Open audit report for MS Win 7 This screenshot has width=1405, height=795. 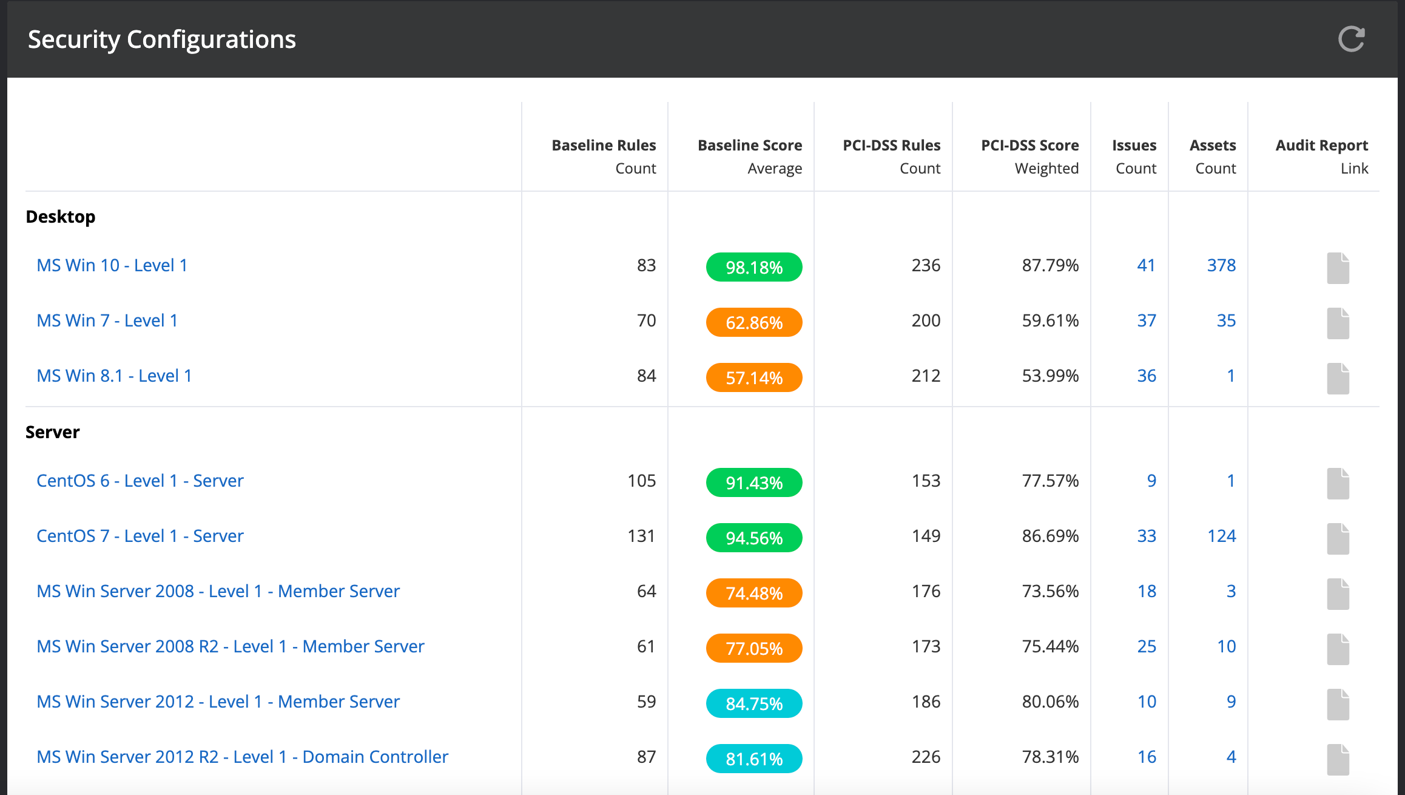pyautogui.click(x=1338, y=323)
